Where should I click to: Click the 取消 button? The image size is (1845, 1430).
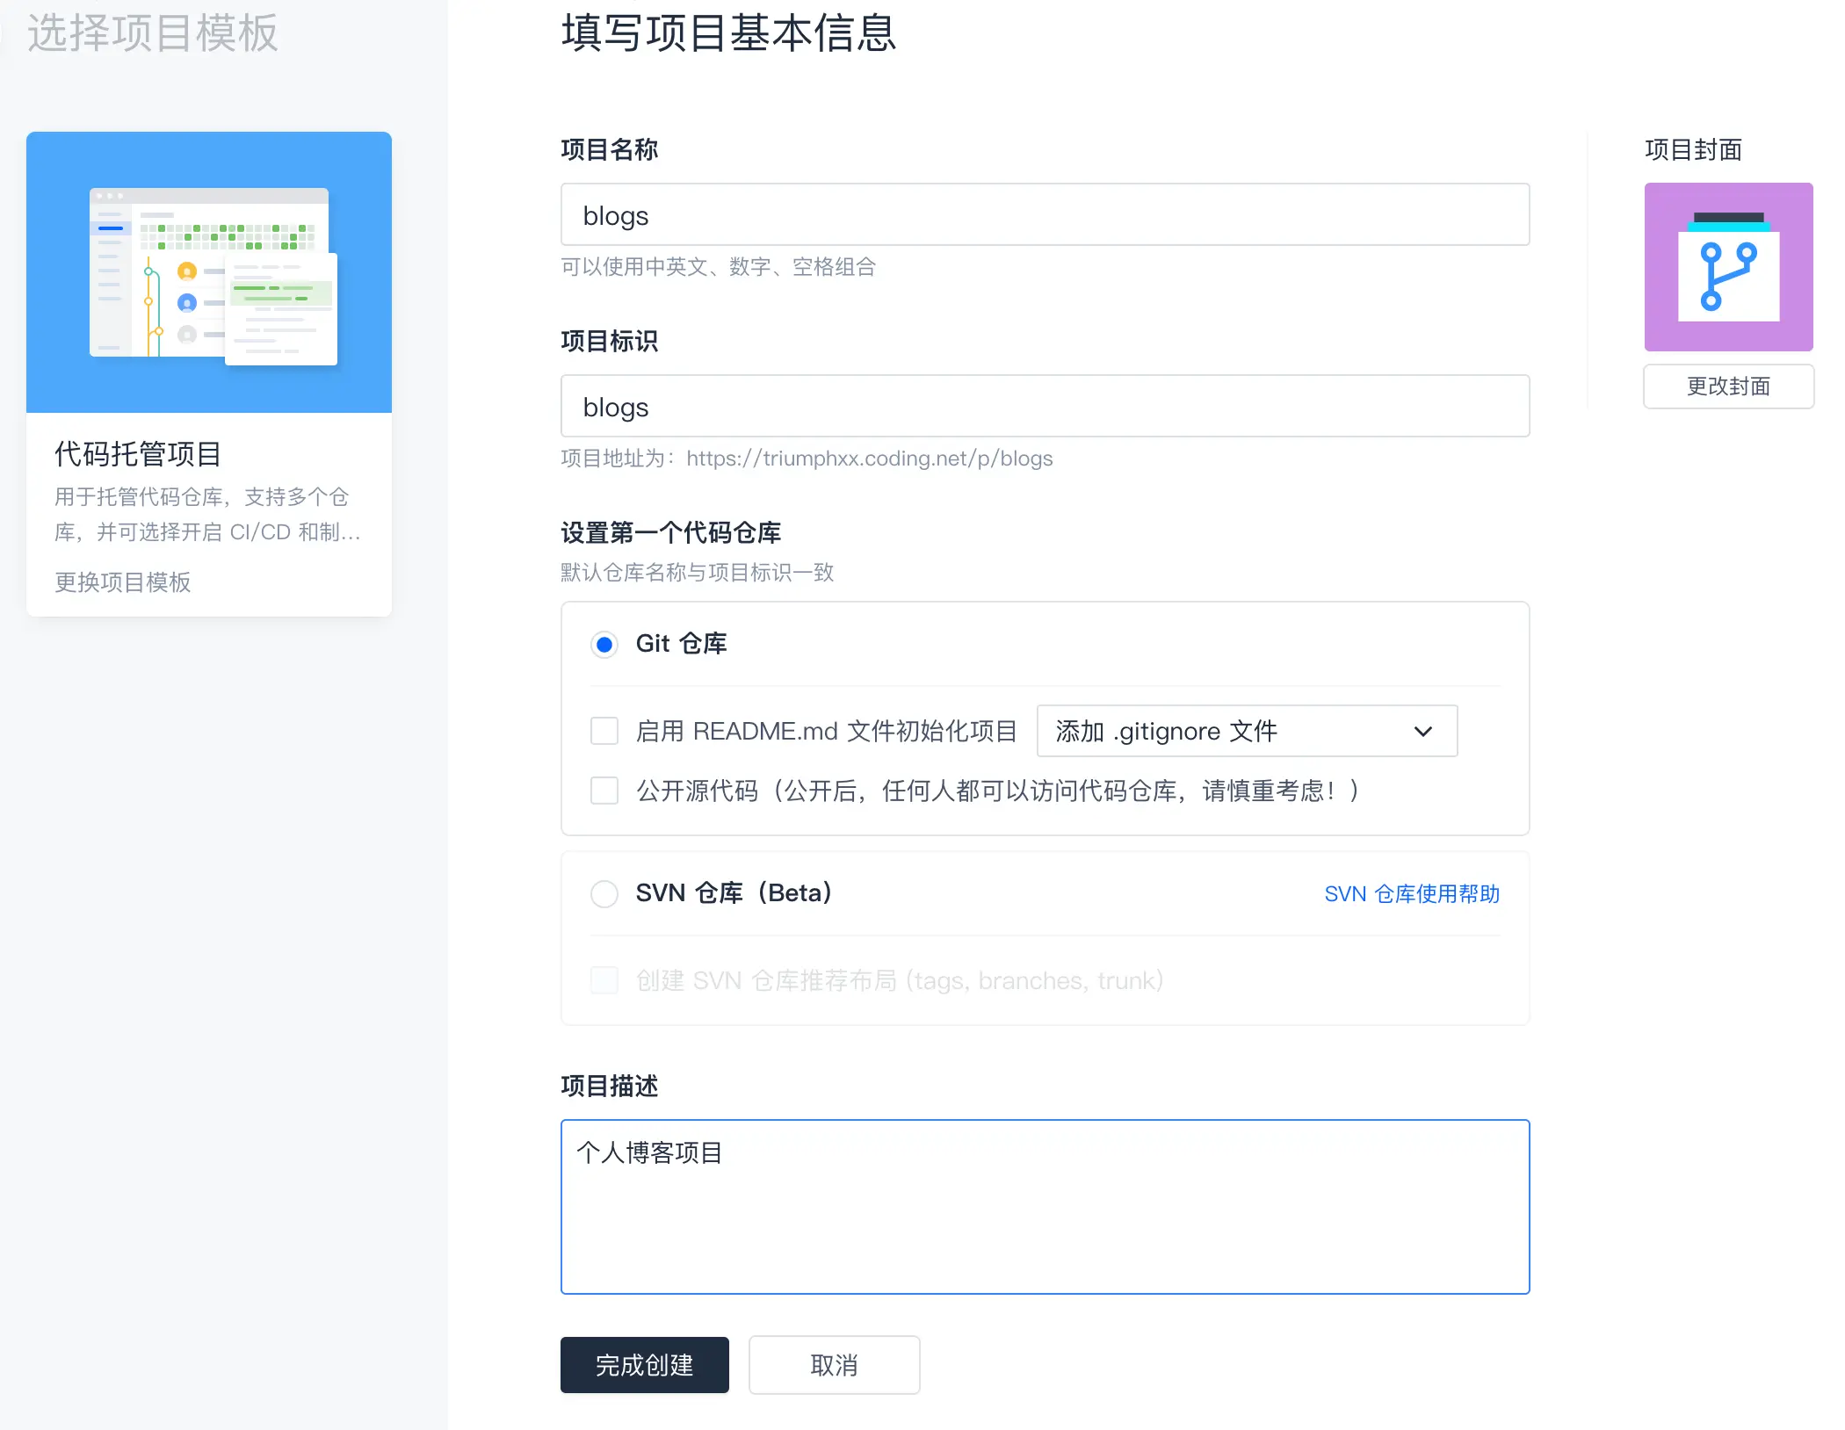point(834,1365)
